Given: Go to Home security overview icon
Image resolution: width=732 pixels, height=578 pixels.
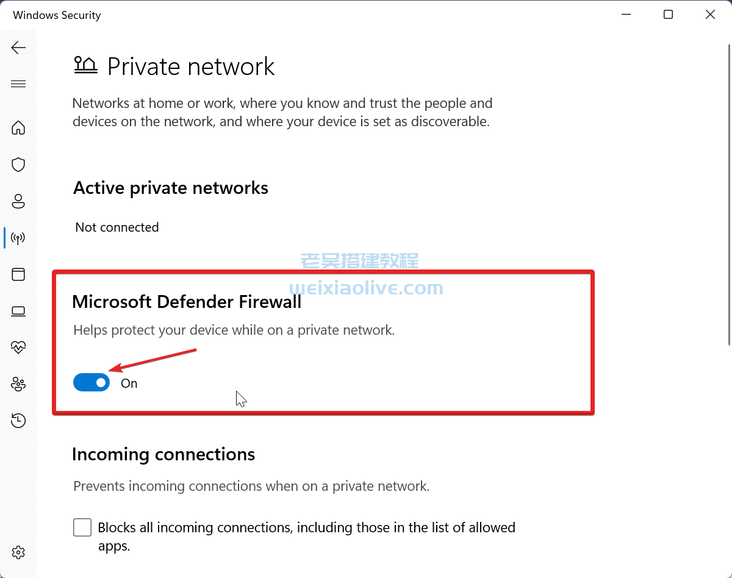Looking at the screenshot, I should click(18, 128).
